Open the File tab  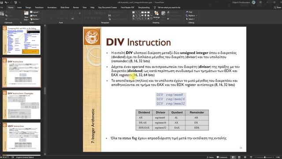point(2,8)
